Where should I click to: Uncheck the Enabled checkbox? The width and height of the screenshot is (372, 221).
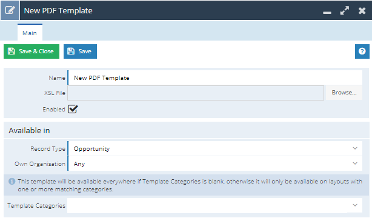[73, 109]
